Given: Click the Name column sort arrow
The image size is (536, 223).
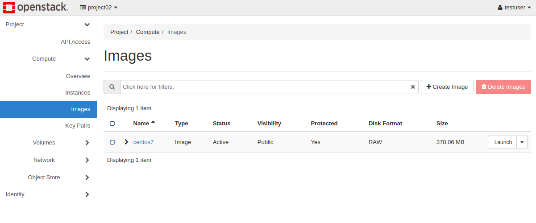Looking at the screenshot, I should point(153,122).
